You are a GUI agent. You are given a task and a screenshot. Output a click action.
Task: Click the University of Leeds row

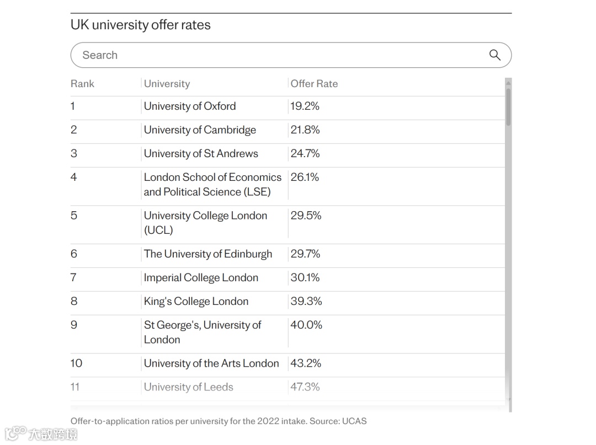(188, 387)
